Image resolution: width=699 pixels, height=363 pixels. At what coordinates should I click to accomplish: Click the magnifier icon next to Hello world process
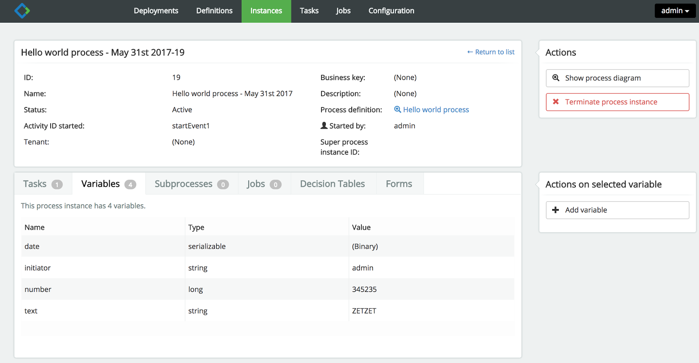(398, 110)
